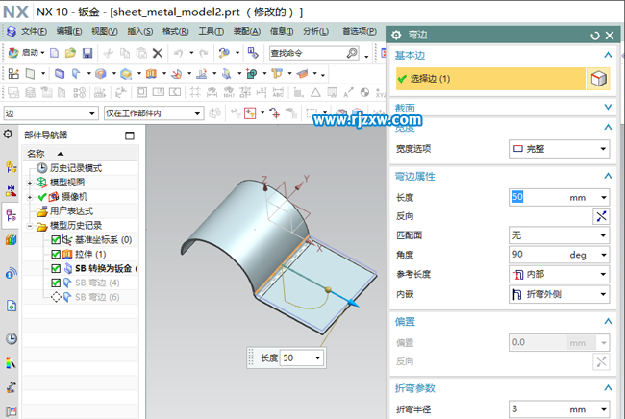625x419 pixels.
Task: Click the angle handle sphere in viewport
Action: point(328,289)
